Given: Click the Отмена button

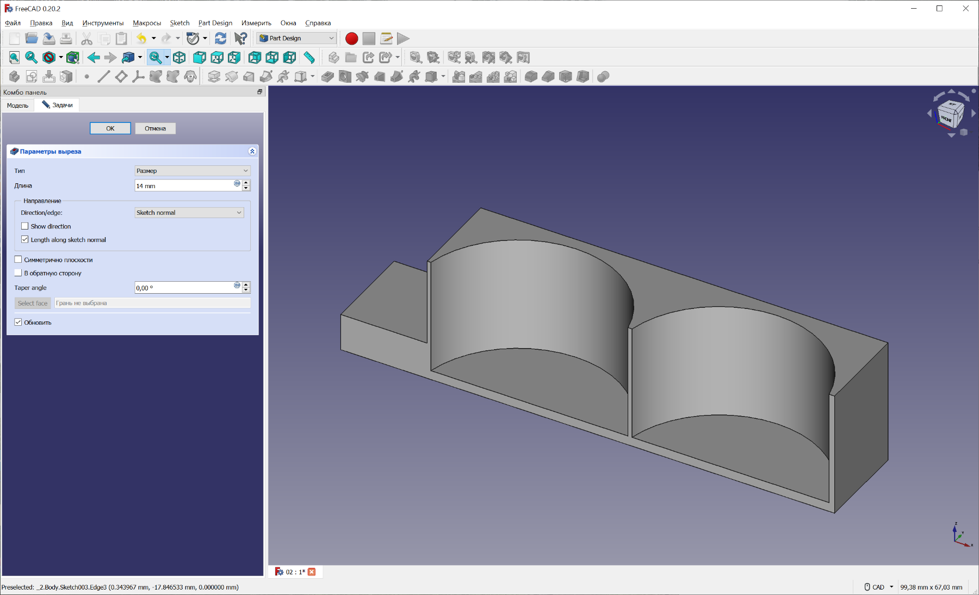Looking at the screenshot, I should pyautogui.click(x=155, y=128).
